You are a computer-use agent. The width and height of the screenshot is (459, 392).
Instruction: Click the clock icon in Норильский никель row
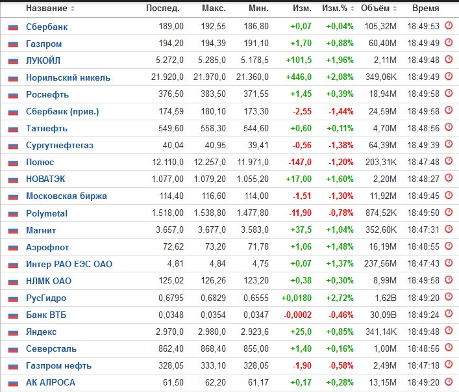pos(449,76)
